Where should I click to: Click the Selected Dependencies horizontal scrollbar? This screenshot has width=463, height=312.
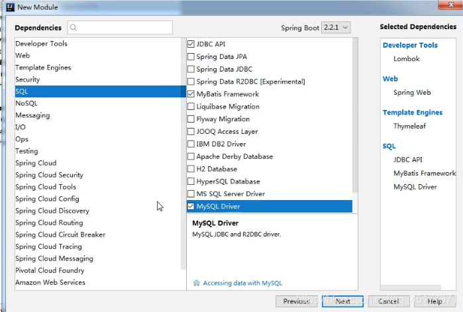coord(411,287)
